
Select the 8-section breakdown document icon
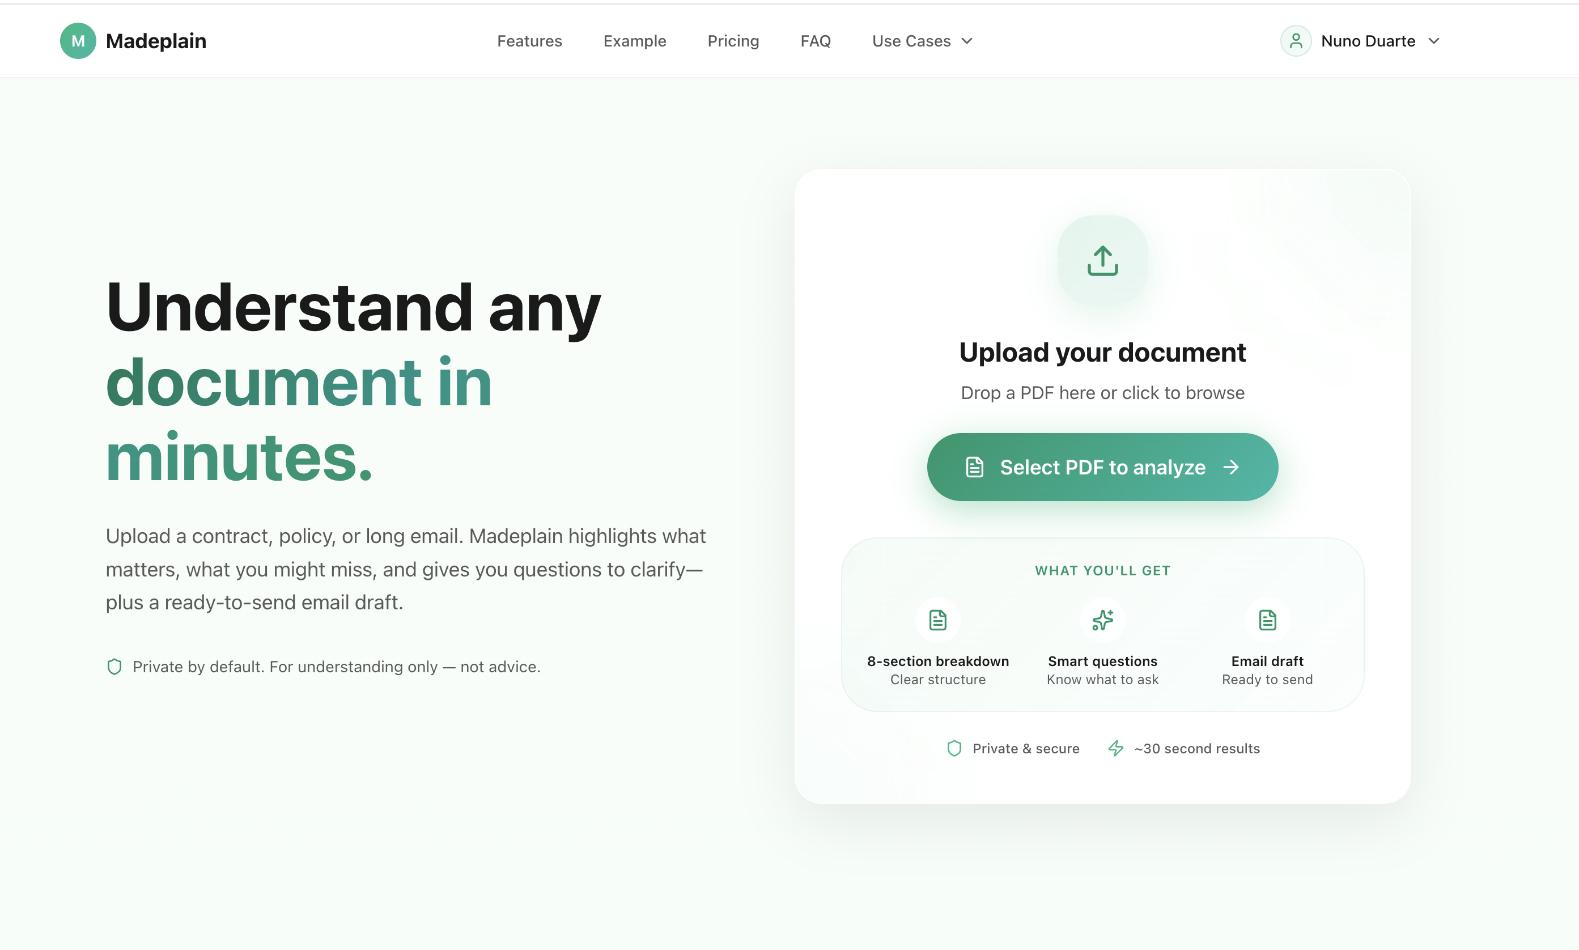pos(937,619)
